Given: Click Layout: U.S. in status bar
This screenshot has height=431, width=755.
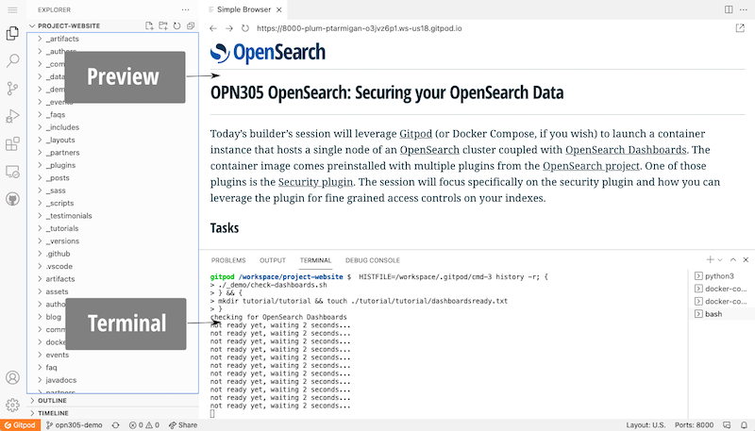Looking at the screenshot, I should [646, 425].
